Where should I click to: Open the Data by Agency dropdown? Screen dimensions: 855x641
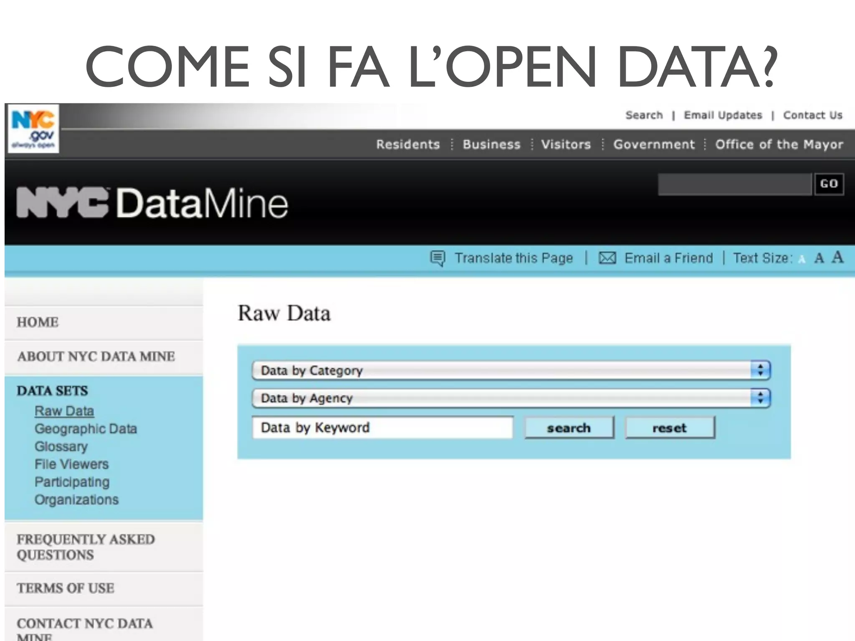pyautogui.click(x=511, y=398)
